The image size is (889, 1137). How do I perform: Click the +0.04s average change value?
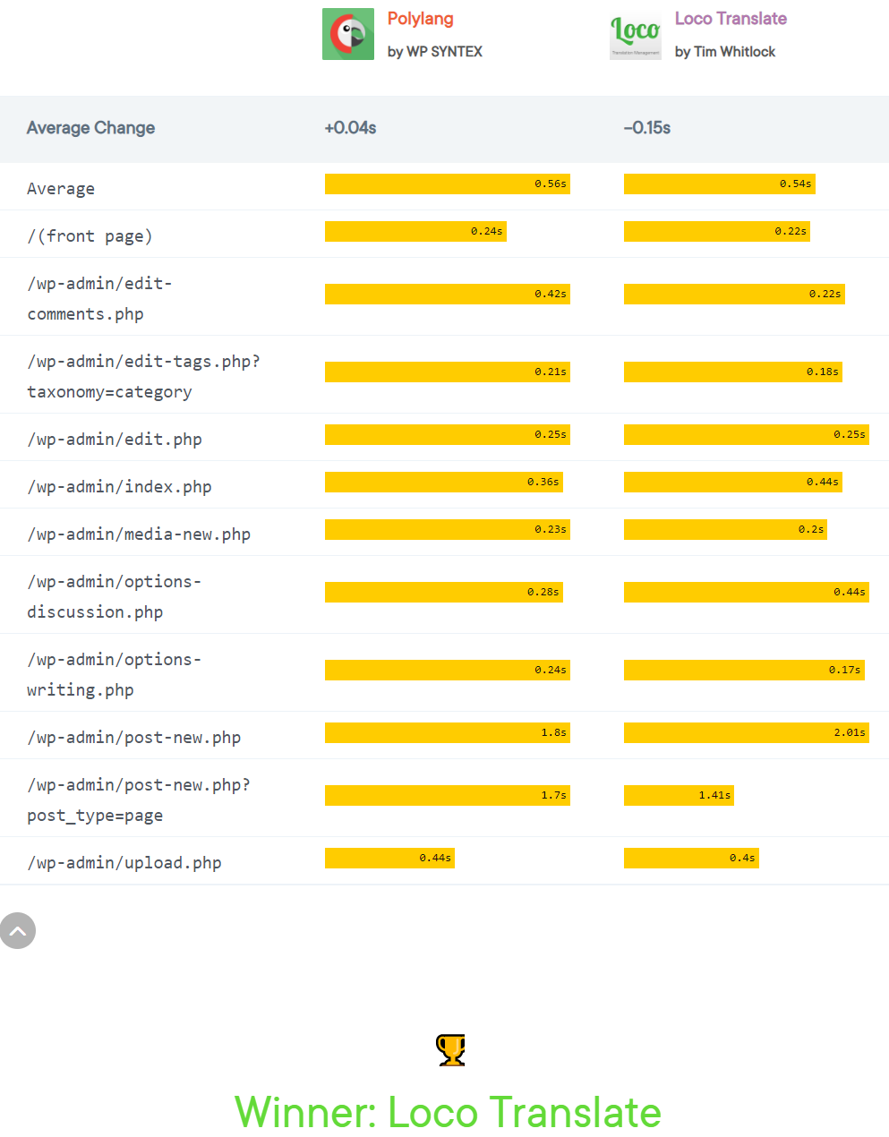tap(350, 128)
